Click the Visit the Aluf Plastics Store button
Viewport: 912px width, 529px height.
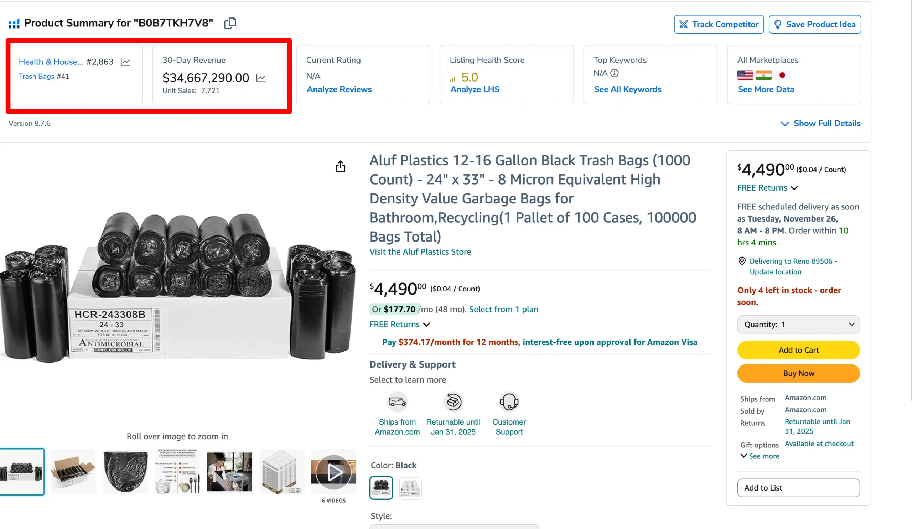[x=420, y=251]
